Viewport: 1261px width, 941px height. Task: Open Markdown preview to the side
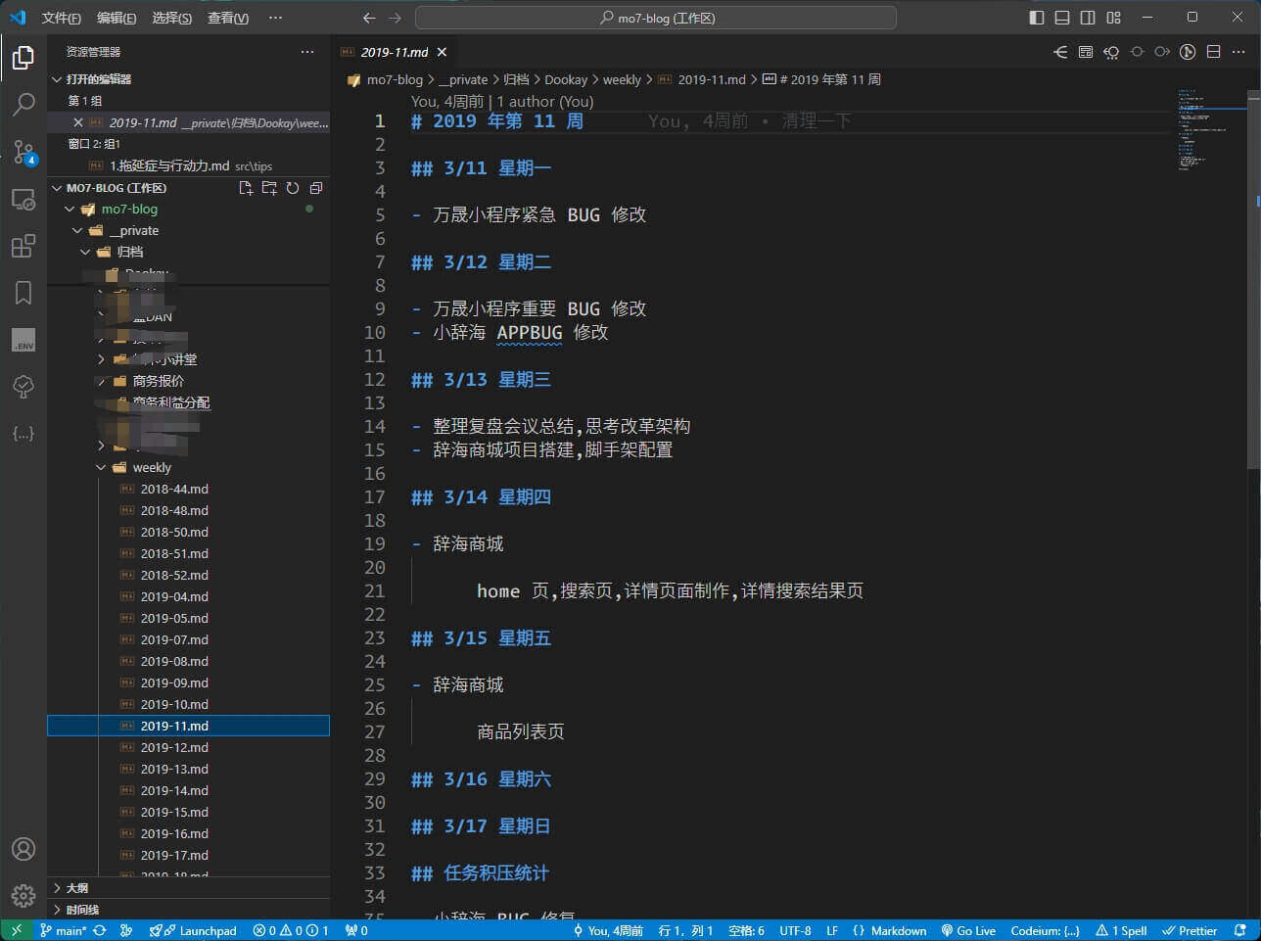coord(1086,52)
